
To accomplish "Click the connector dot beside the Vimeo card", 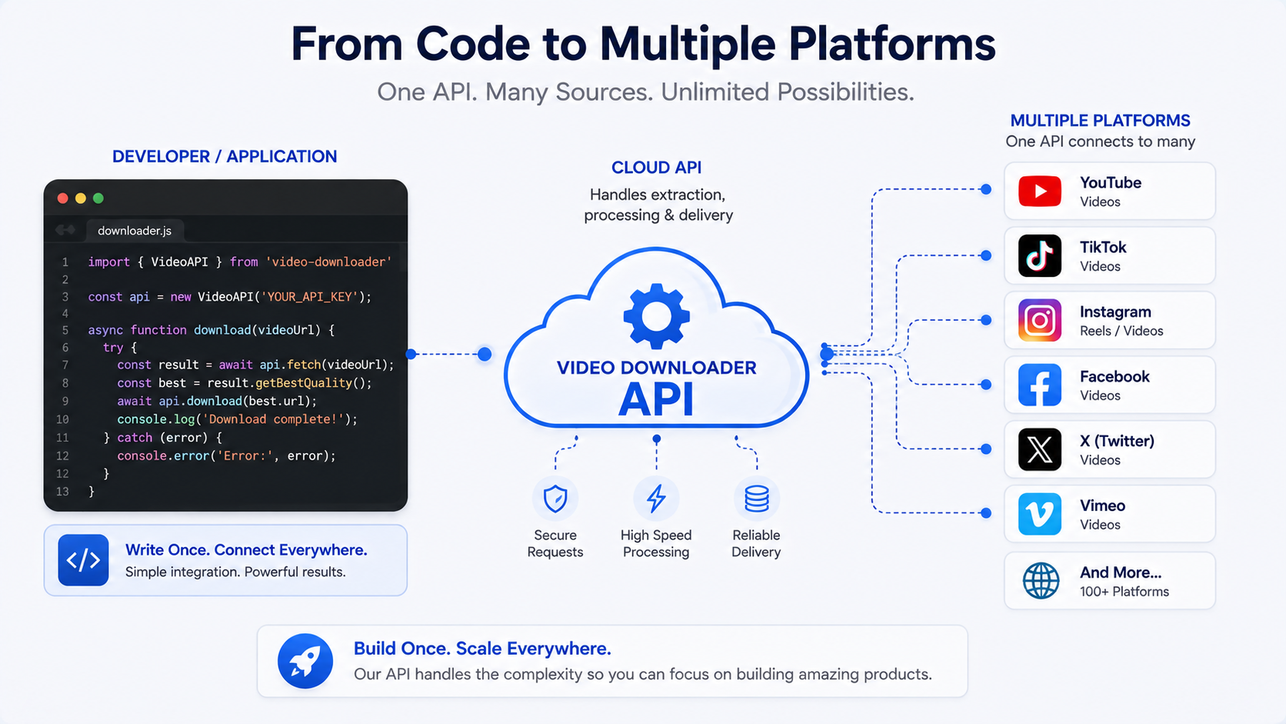I will [x=986, y=512].
